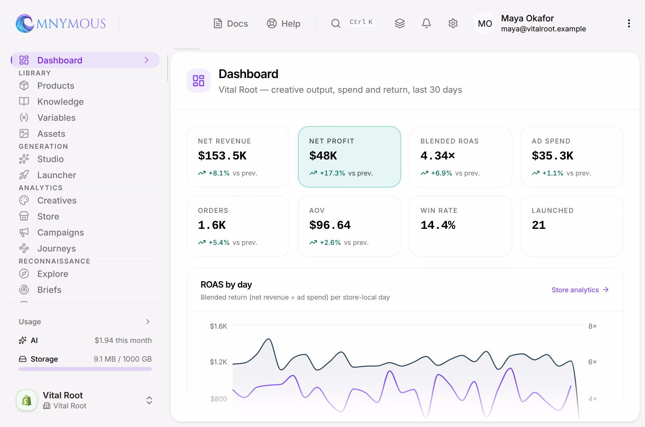Click the sidebar scrollbar

click(x=167, y=68)
